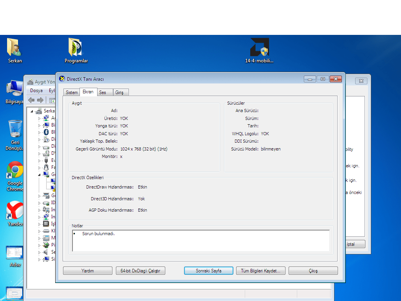Image resolution: width=401 pixels, height=301 pixels.
Task: Select the Bluetooth icon in device tree
Action: (46, 132)
